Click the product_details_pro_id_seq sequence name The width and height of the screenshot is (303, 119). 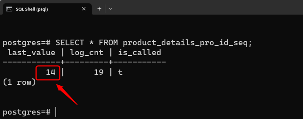187,43
